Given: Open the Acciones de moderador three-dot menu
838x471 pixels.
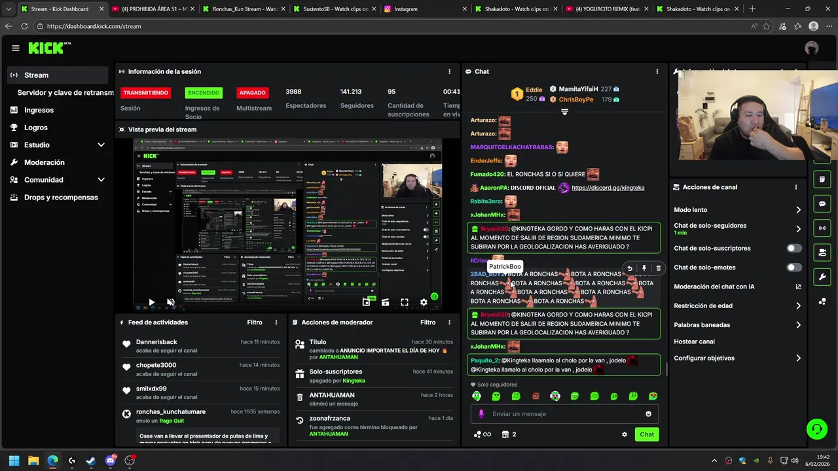Looking at the screenshot, I should click(x=449, y=323).
